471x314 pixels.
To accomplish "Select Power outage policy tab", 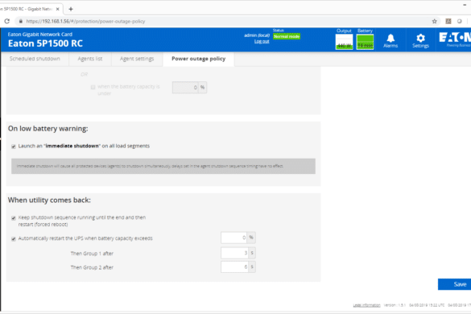I will (x=199, y=59).
